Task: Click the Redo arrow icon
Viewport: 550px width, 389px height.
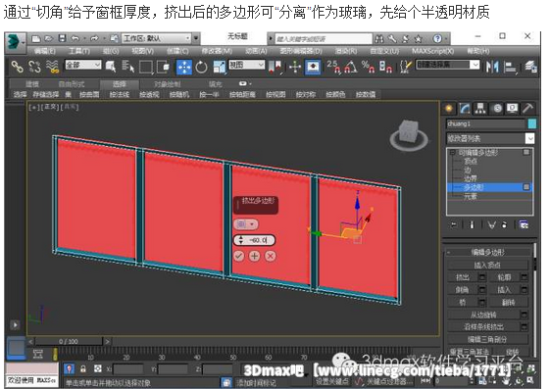Action: pyautogui.click(x=94, y=38)
